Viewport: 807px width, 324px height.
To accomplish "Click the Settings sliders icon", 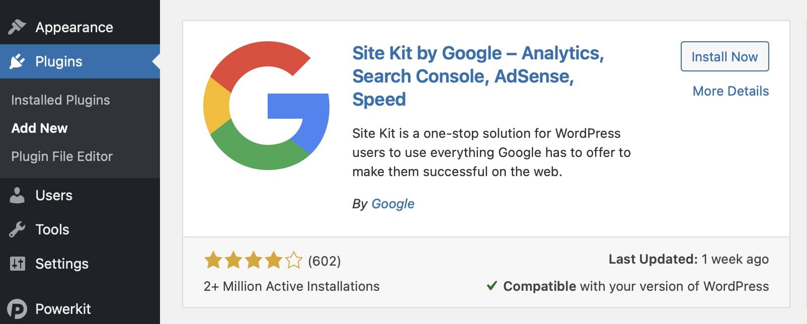I will click(x=18, y=264).
